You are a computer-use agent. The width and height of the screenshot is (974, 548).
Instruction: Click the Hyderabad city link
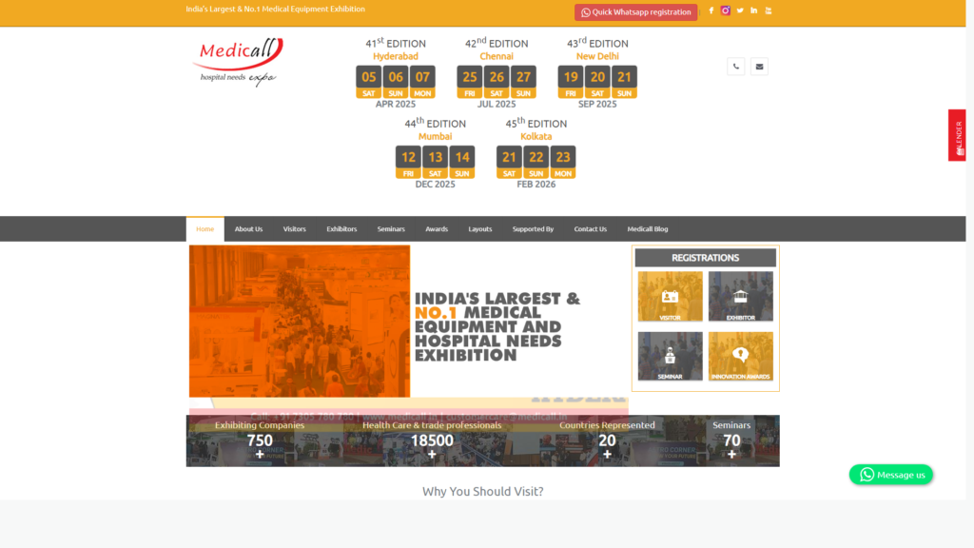396,56
